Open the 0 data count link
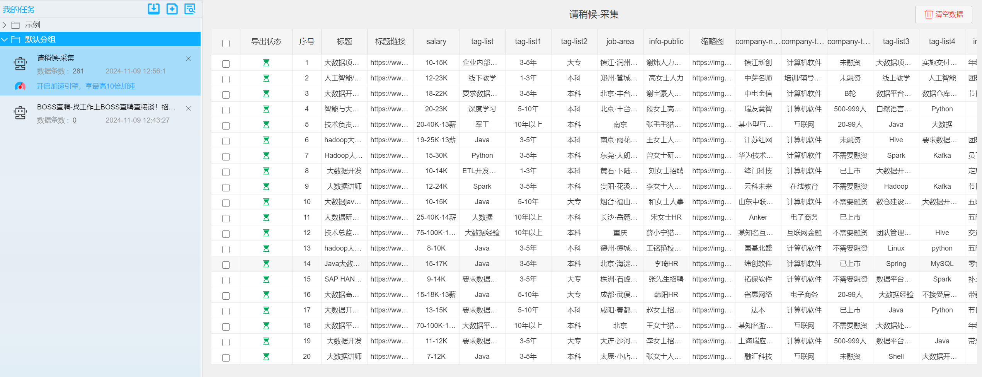 pyautogui.click(x=75, y=120)
